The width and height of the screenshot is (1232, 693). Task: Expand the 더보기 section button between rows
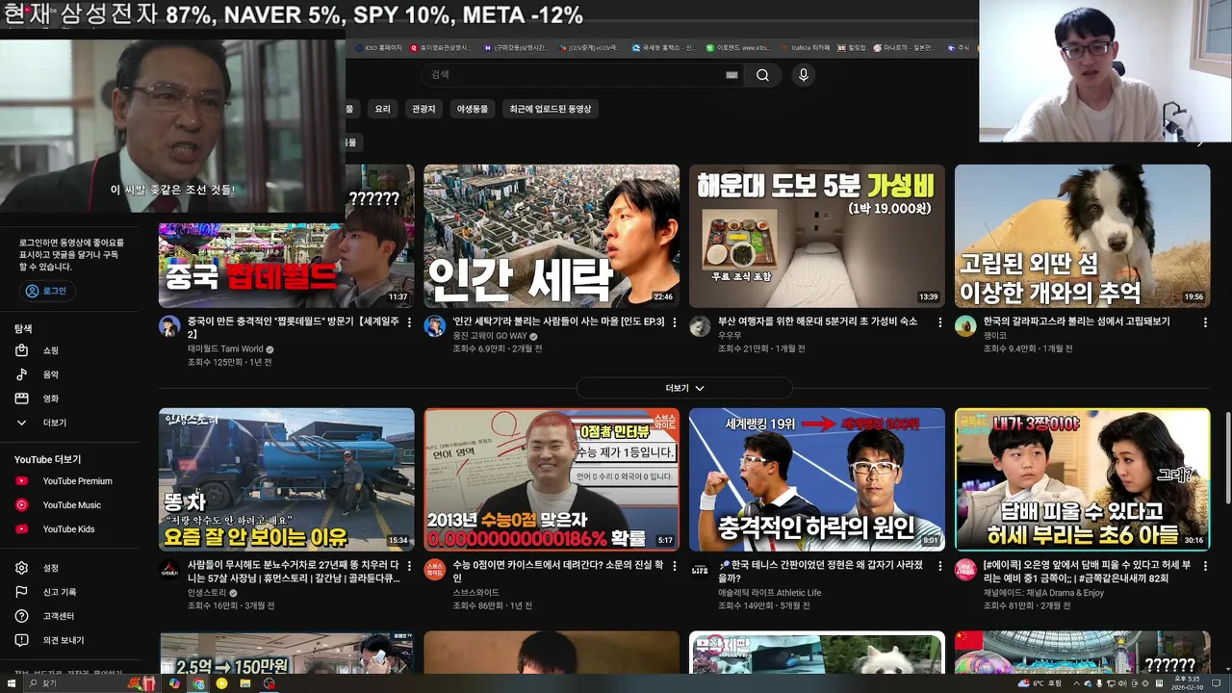684,388
